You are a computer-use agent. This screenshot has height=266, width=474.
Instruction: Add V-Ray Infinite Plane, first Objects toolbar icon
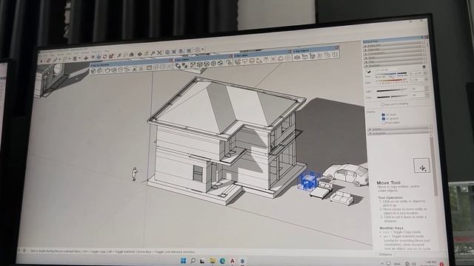pyautogui.click(x=297, y=57)
